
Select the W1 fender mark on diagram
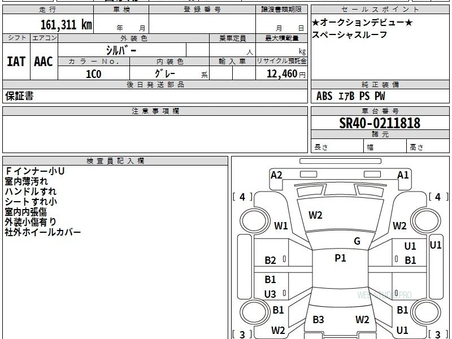click(x=281, y=225)
